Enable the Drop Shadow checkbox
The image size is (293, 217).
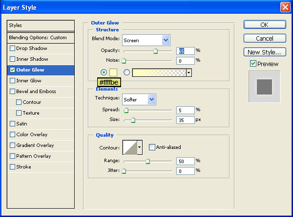pos(12,48)
